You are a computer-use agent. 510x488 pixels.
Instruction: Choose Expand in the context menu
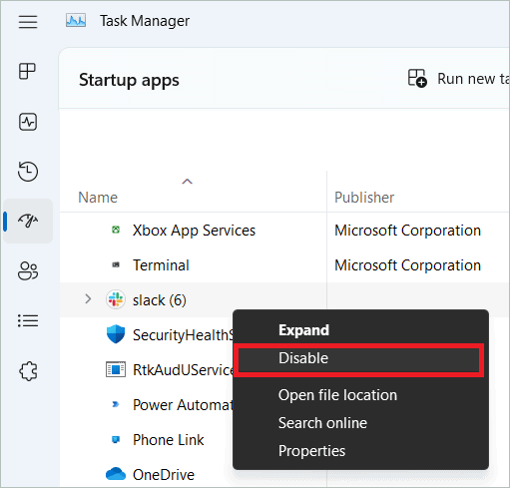pyautogui.click(x=303, y=330)
